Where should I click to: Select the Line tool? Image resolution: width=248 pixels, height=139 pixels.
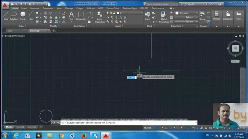click(6, 16)
